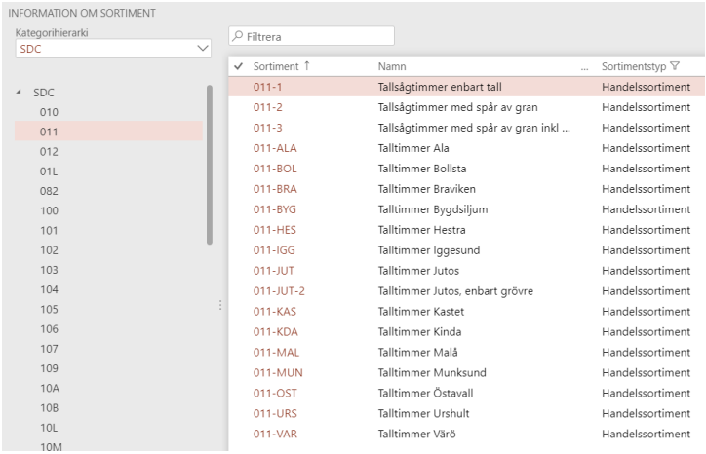The height and width of the screenshot is (454, 706).
Task: Open the column options ellipsis in header
Action: coord(585,66)
